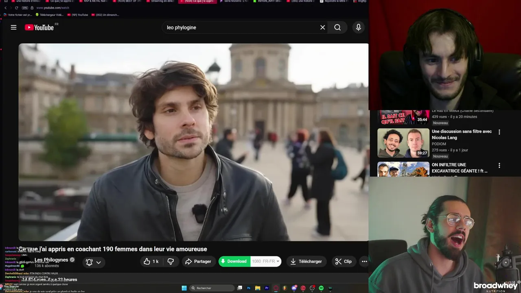Switch to the Imgflip browser tab

click(360, 2)
